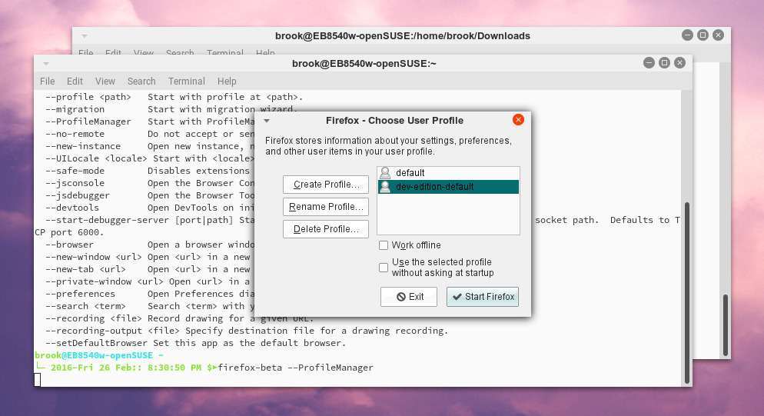Close the Downloads terminal window

718,35
